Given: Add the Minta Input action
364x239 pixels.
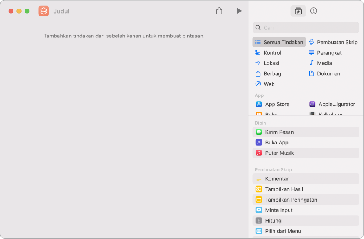Looking at the screenshot, I should (306, 210).
